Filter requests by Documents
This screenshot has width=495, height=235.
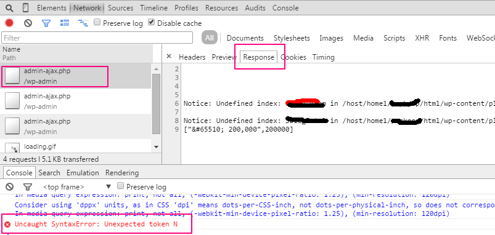[245, 38]
